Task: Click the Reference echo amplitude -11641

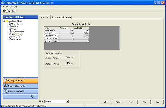Action: tap(81, 36)
